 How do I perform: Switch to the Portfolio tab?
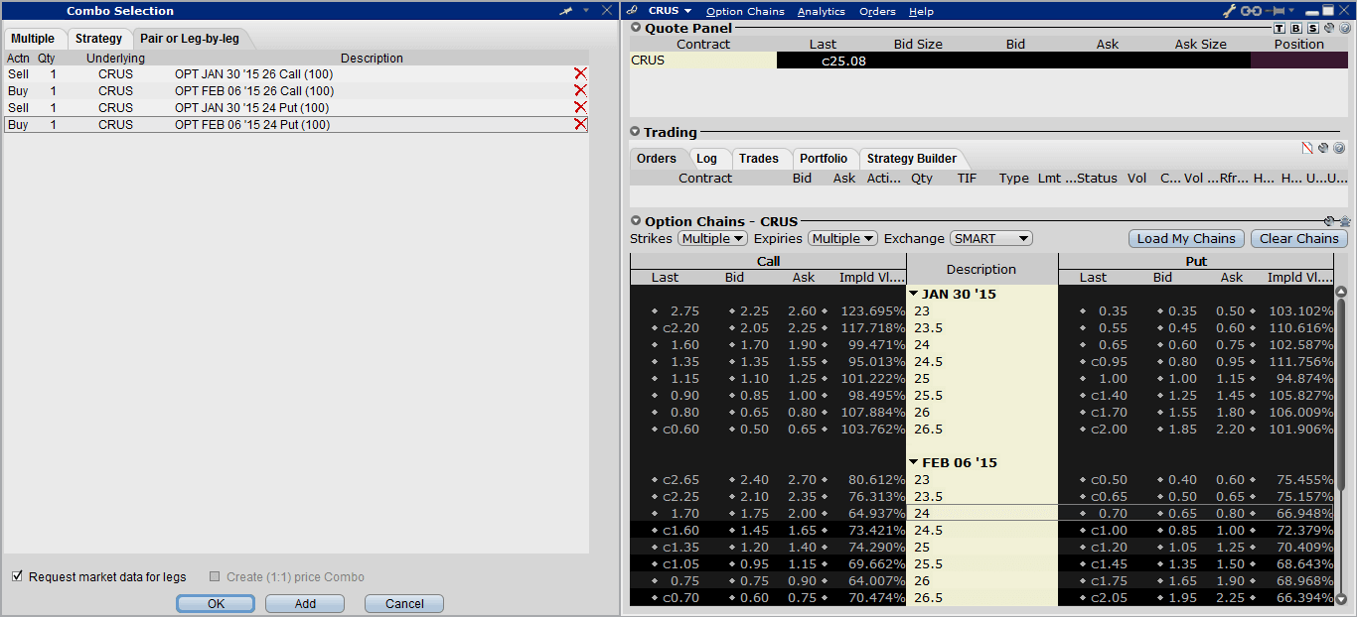[824, 159]
